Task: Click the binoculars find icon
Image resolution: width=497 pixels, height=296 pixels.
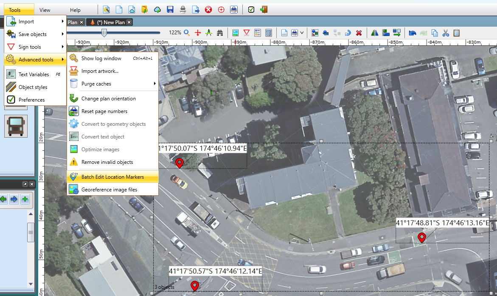Action: (220, 33)
